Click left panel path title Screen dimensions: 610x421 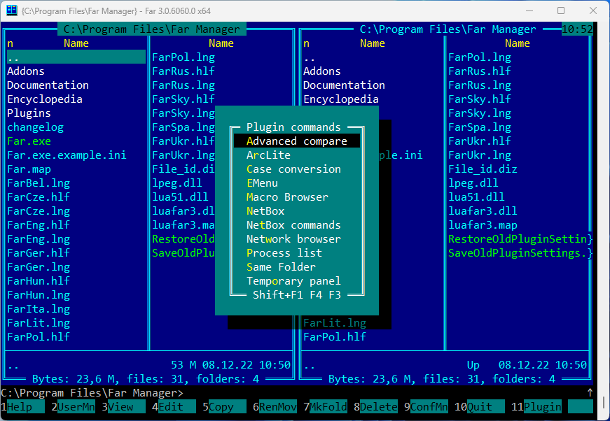(x=152, y=29)
